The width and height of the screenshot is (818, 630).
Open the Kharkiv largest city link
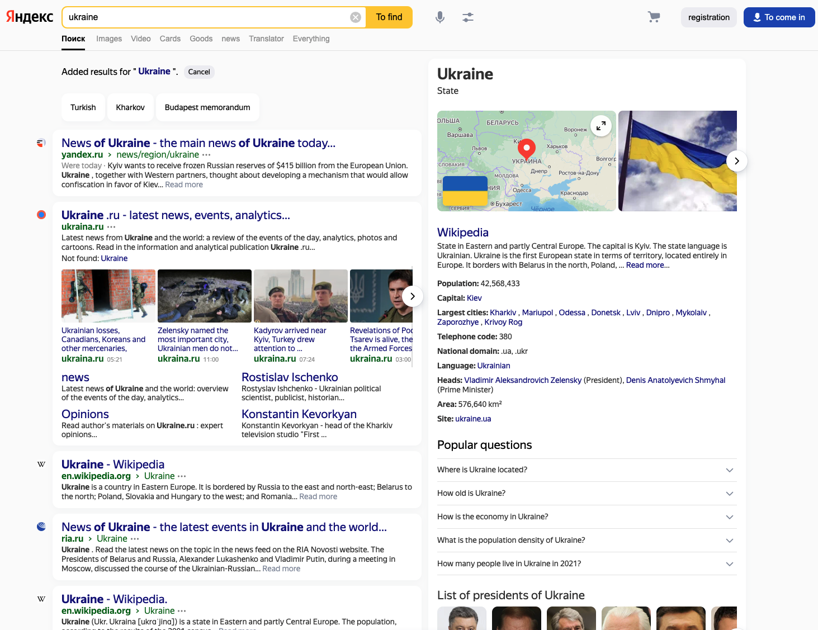[503, 312]
